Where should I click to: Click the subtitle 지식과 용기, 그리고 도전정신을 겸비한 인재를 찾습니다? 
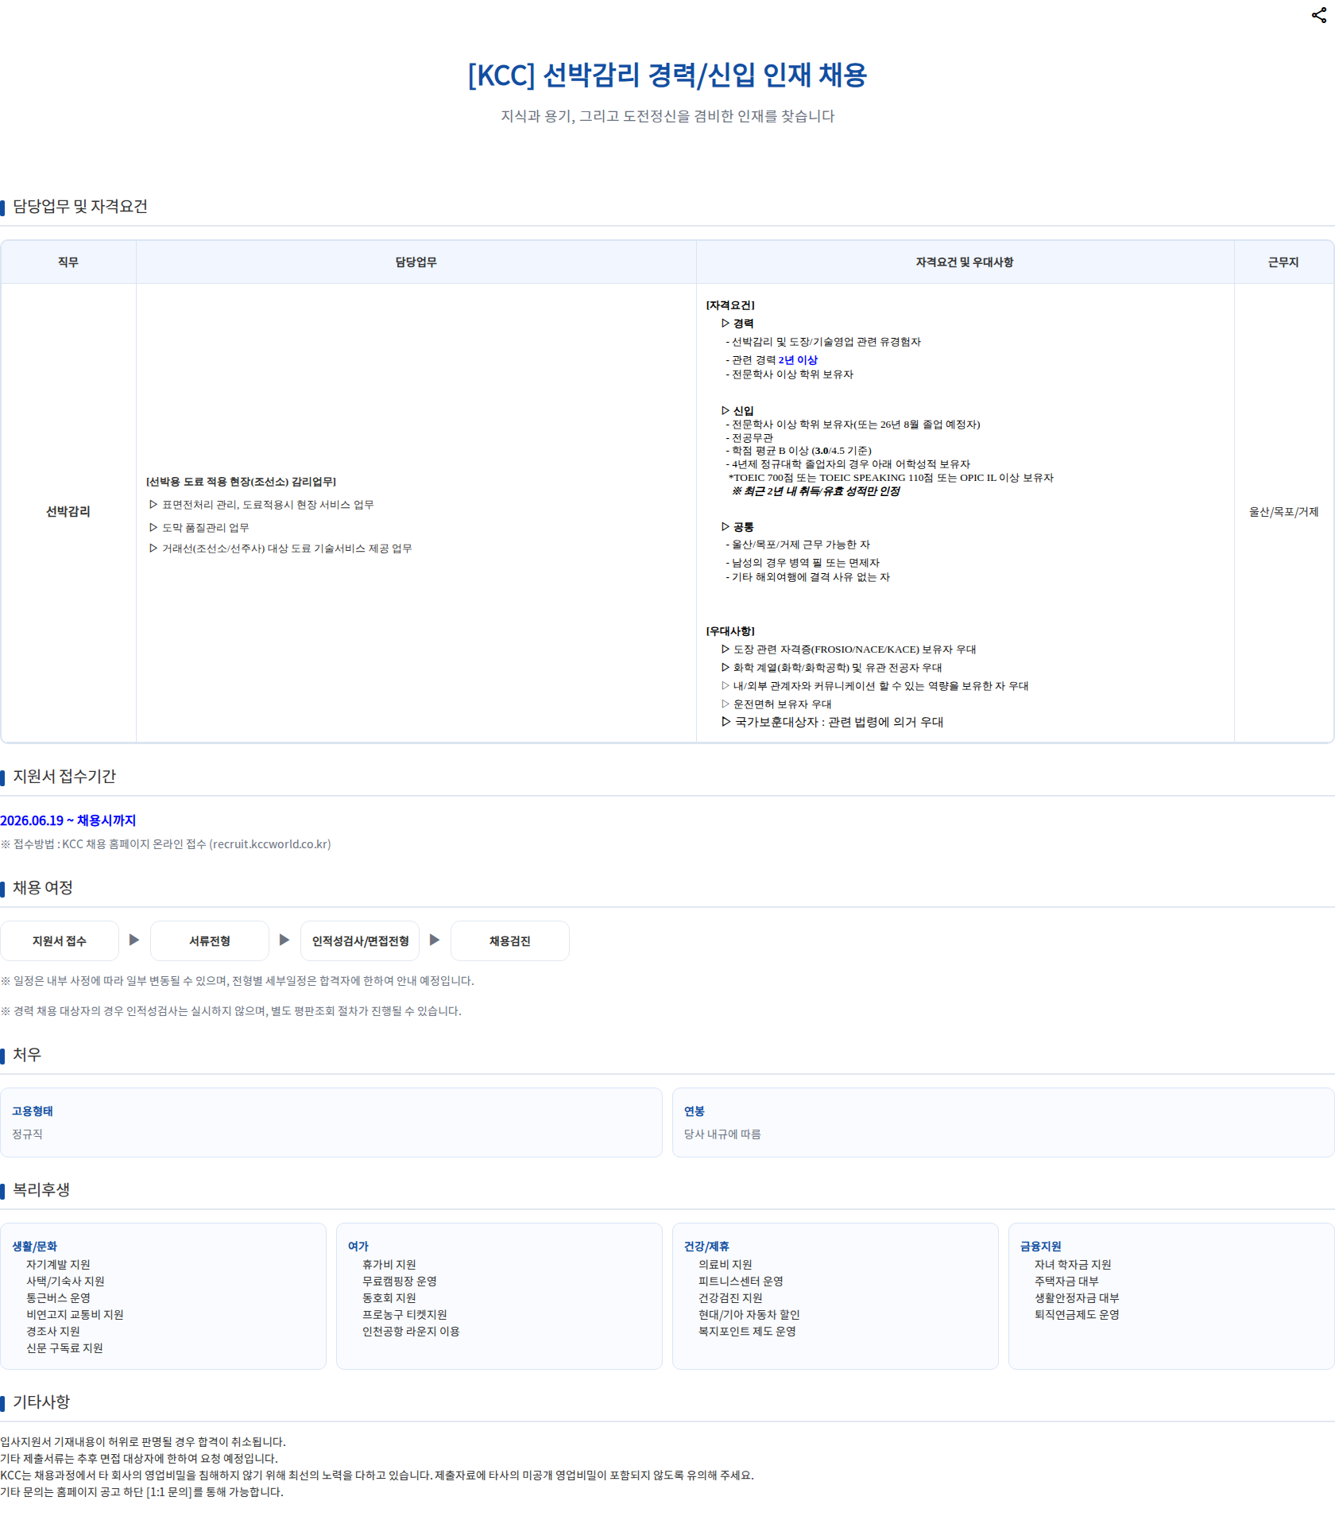tap(667, 116)
